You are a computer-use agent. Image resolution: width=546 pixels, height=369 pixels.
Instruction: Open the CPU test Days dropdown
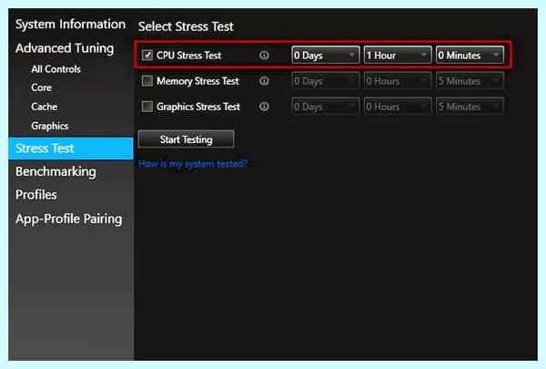coord(326,55)
